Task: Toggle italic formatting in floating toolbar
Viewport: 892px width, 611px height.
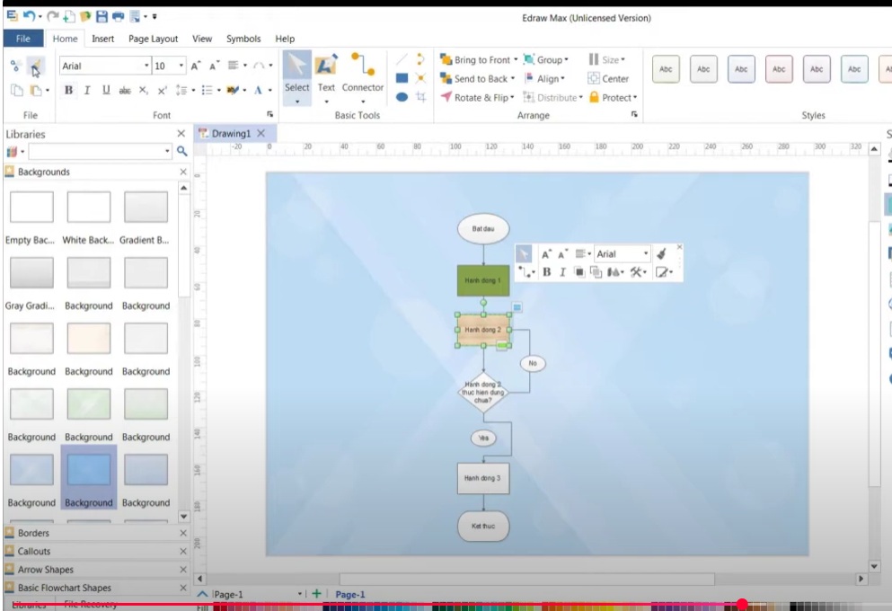Action: point(561,270)
